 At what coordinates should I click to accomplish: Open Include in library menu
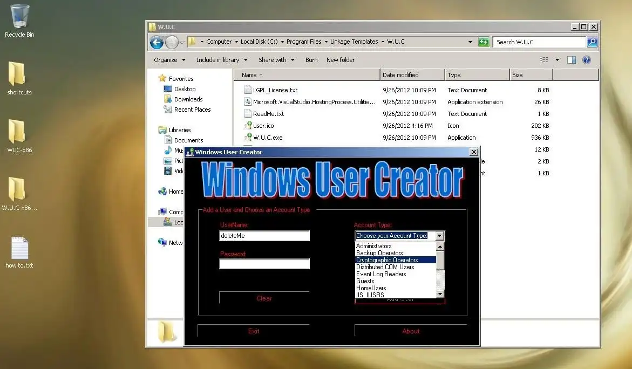point(222,60)
